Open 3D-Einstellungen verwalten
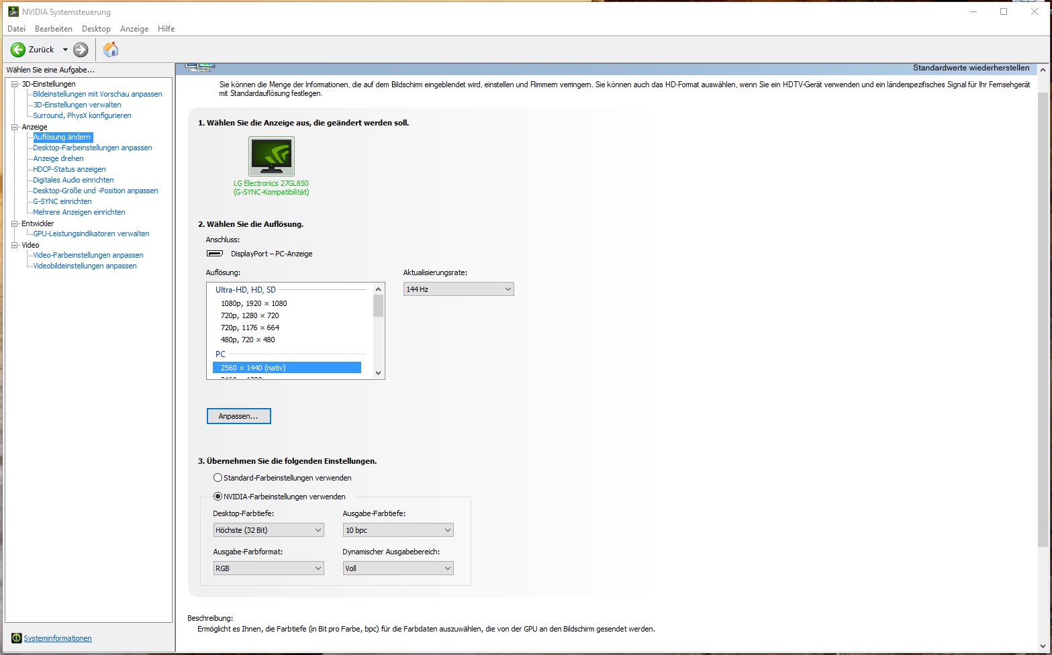The image size is (1052, 655). (77, 105)
